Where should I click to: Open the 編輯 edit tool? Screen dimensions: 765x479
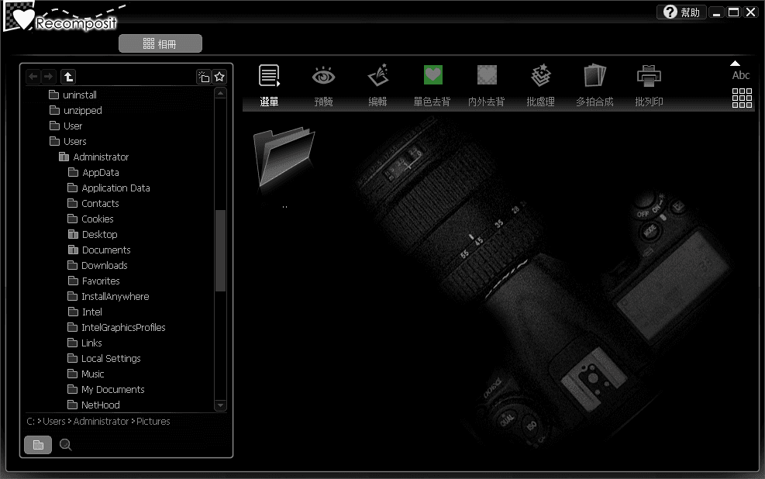tap(377, 77)
